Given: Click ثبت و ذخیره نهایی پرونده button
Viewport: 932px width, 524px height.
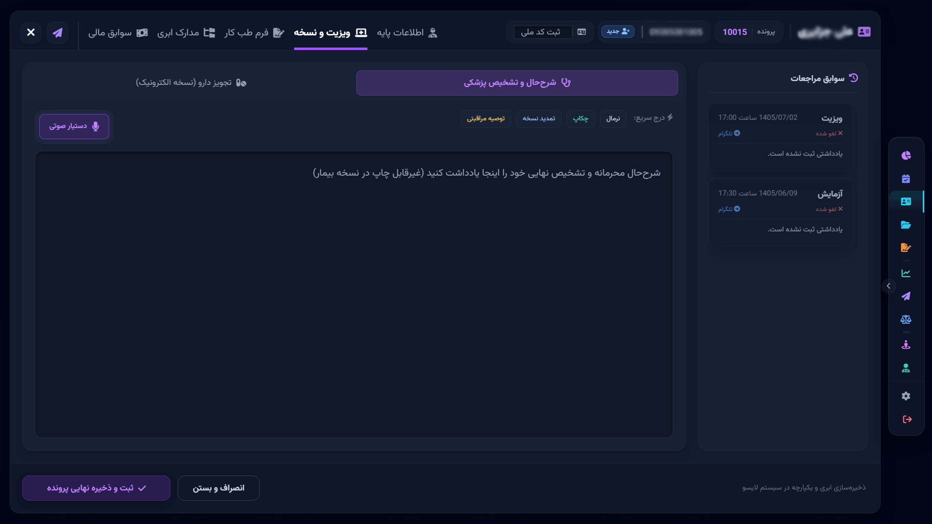Looking at the screenshot, I should point(96,488).
